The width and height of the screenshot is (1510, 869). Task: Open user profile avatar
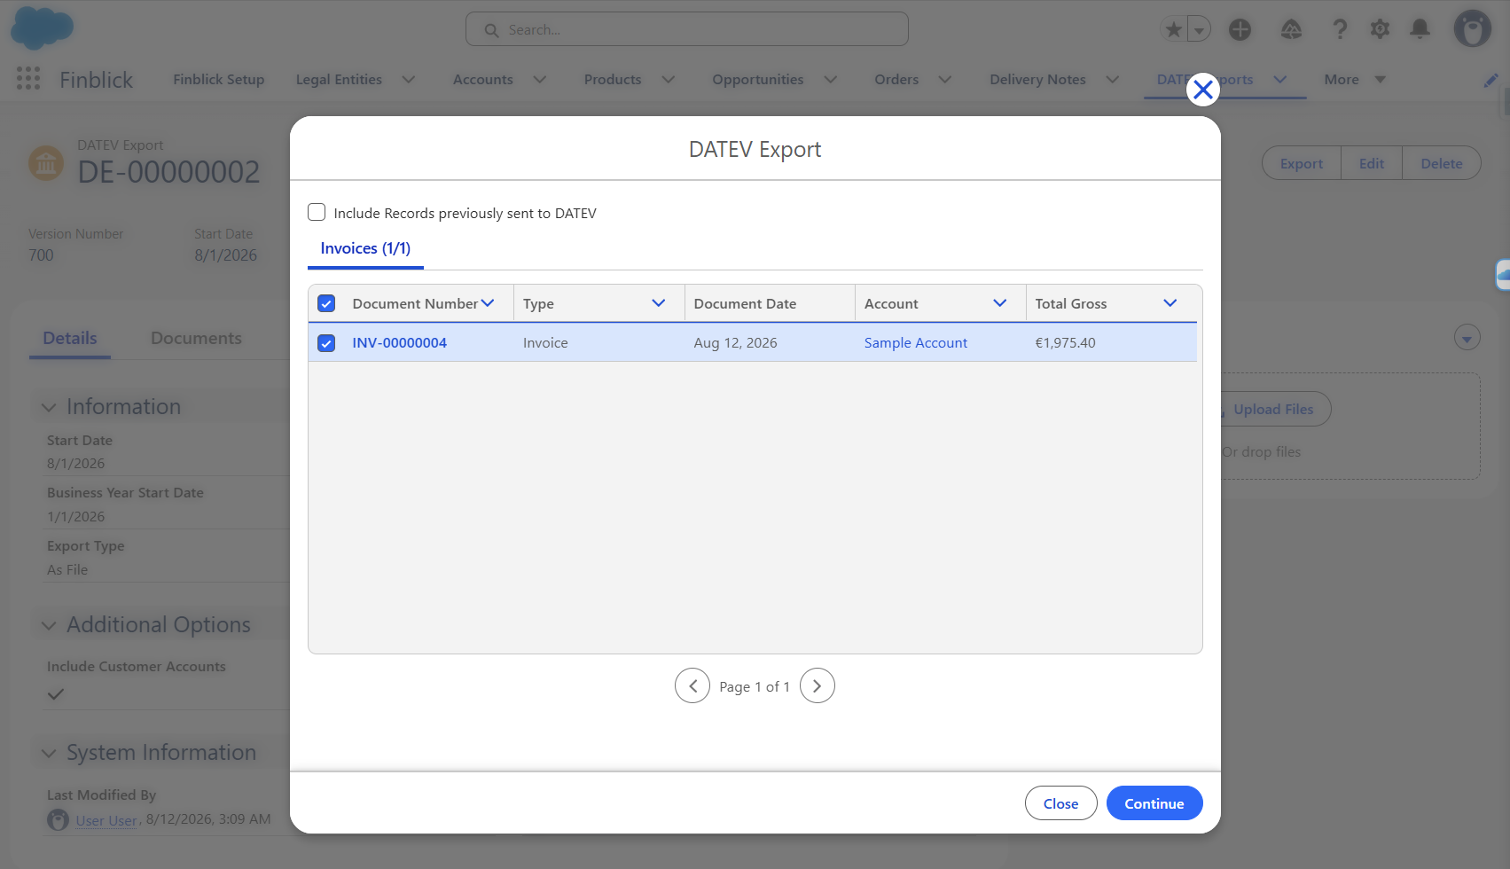tap(1472, 29)
